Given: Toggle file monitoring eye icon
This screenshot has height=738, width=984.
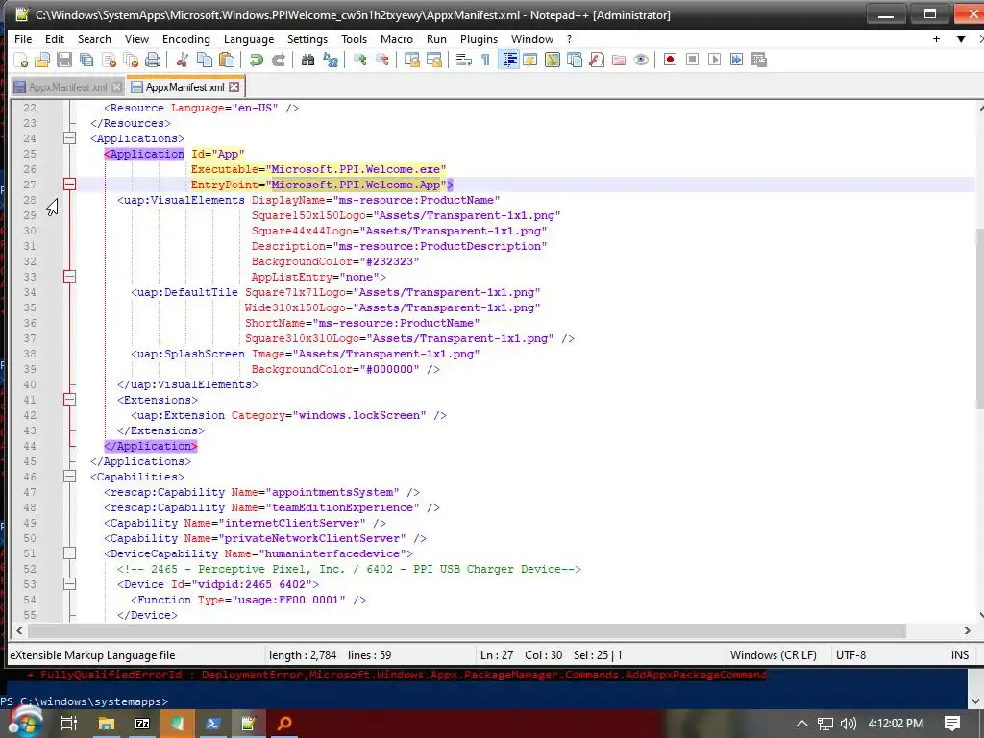Looking at the screenshot, I should tap(641, 60).
